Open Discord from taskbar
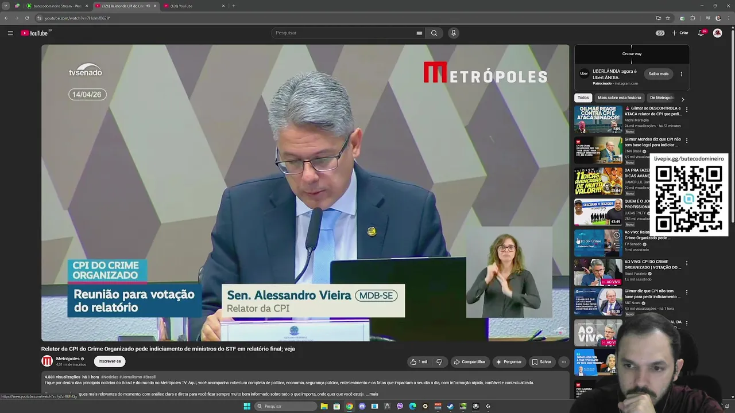The height and width of the screenshot is (413, 735). (362, 406)
